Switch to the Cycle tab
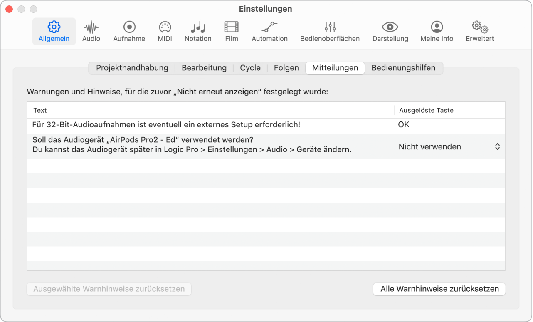Viewport: 533px width, 322px height. point(250,68)
